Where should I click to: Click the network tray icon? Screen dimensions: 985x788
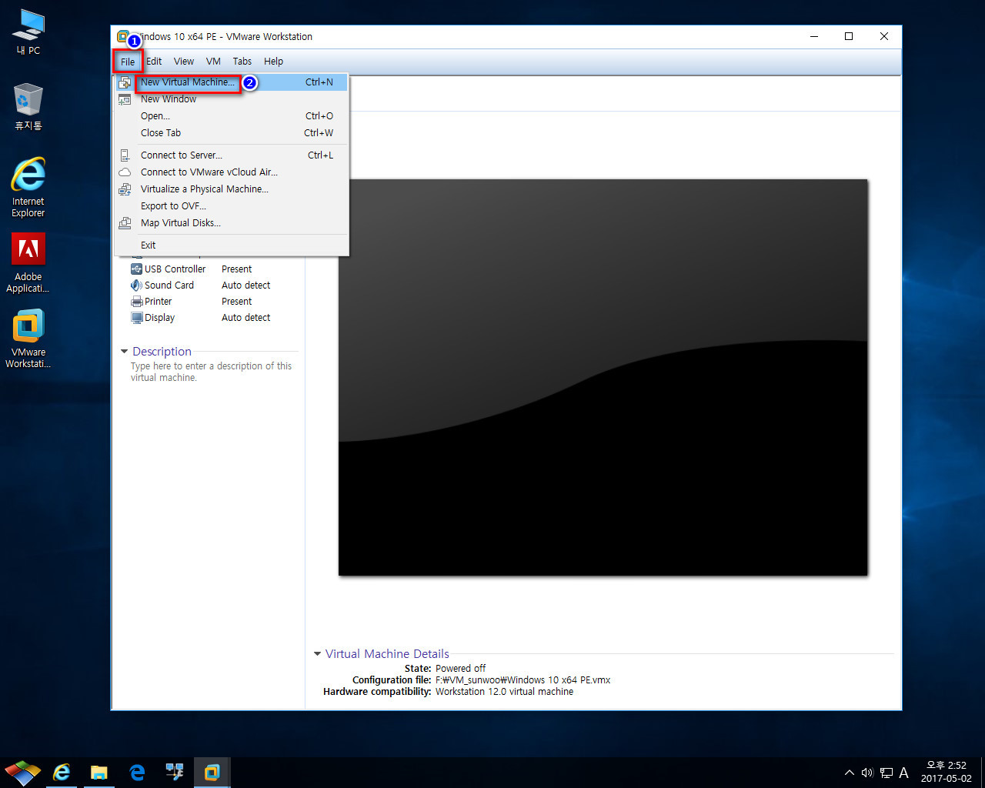tap(886, 773)
